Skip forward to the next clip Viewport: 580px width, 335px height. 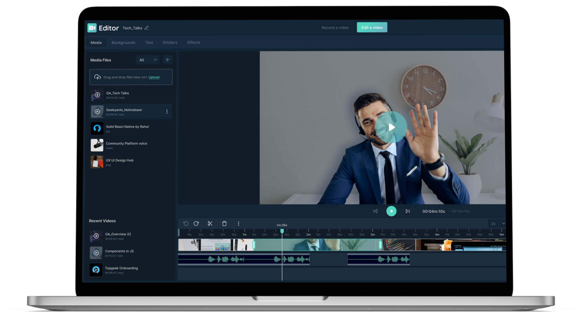pyautogui.click(x=407, y=211)
